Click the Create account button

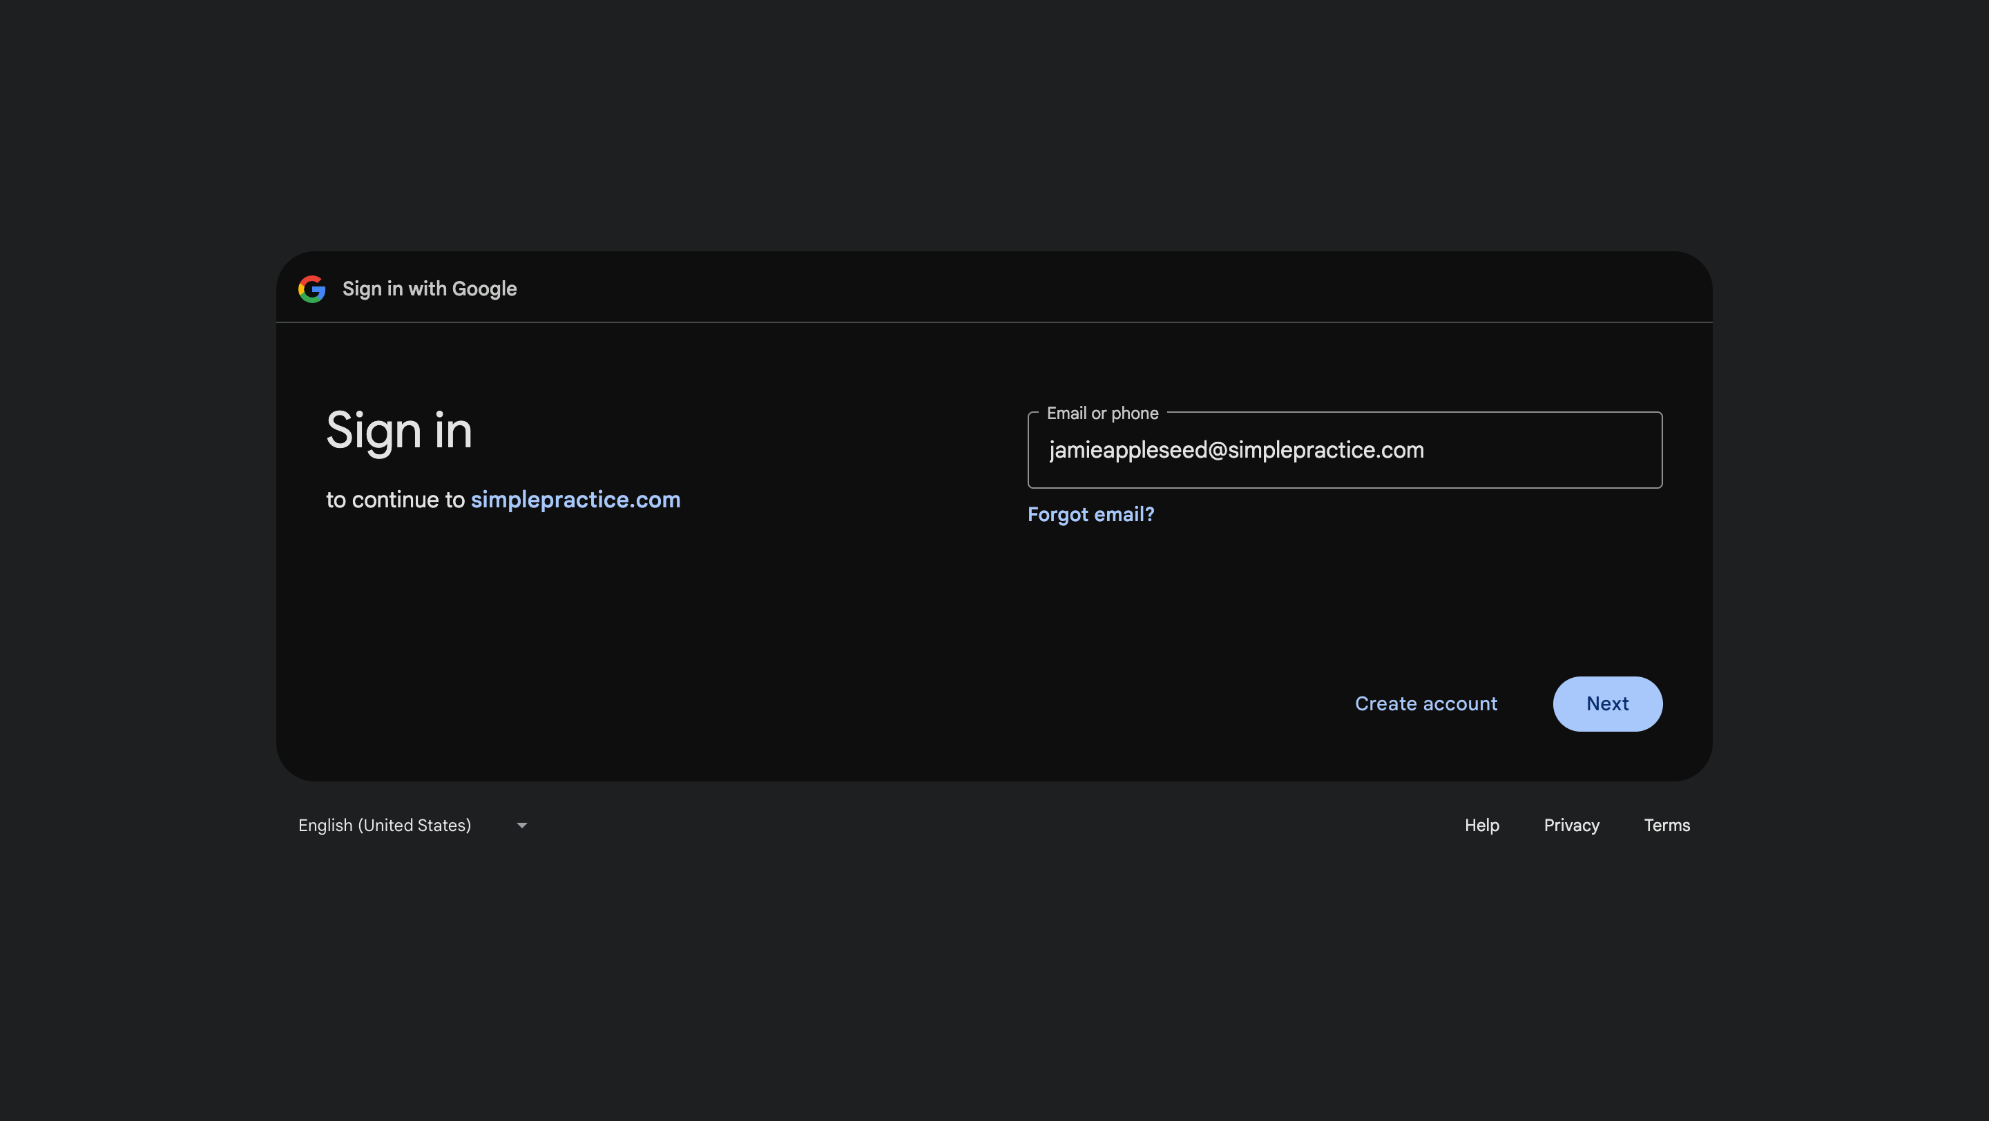1426,703
